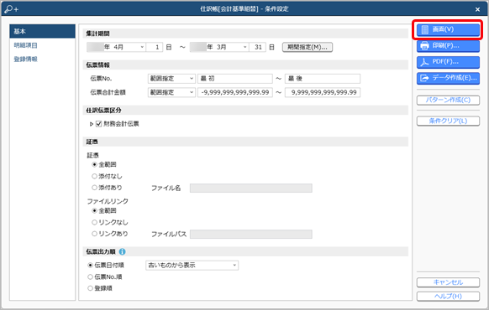This screenshot has height=310, width=489.
Task: Click the 伝票情報 section header
Action: pos(245,65)
